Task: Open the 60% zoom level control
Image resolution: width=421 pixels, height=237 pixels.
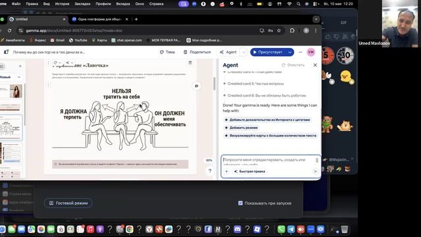Action: pyautogui.click(x=209, y=161)
